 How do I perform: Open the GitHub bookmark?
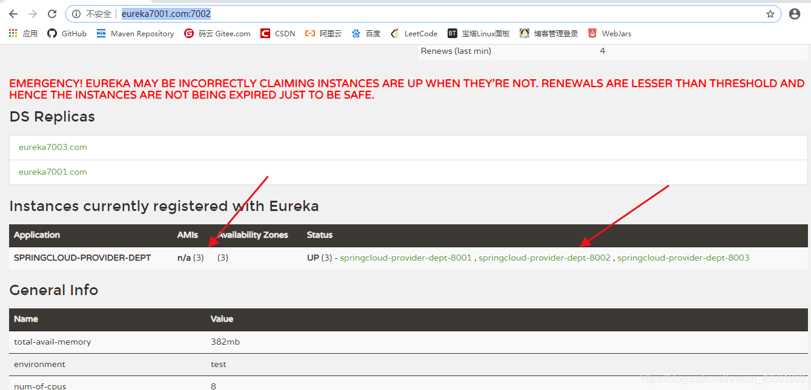(x=67, y=34)
